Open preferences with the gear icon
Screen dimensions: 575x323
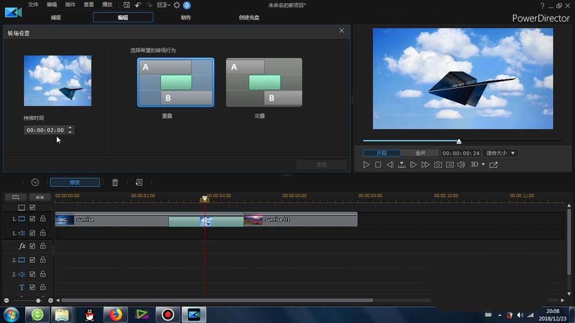tap(177, 5)
